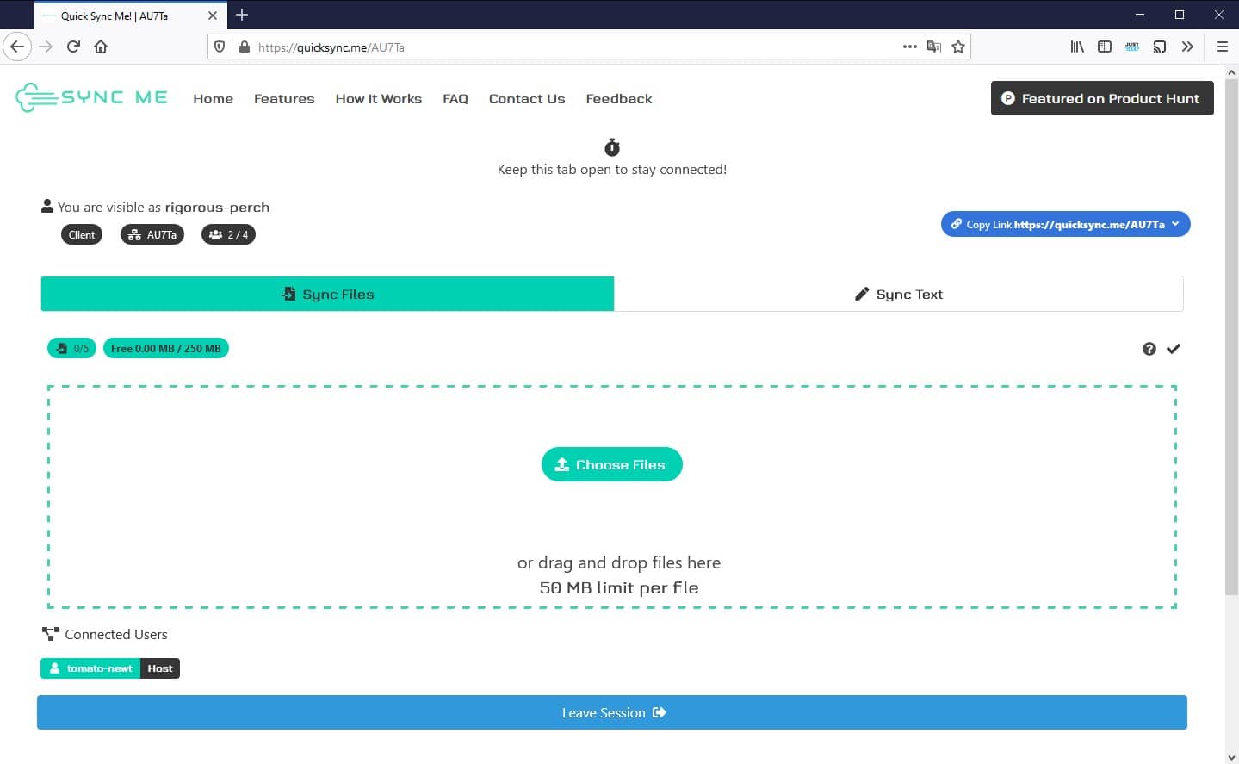Show site security info via padlock icon
The image size is (1239, 764).
click(245, 47)
